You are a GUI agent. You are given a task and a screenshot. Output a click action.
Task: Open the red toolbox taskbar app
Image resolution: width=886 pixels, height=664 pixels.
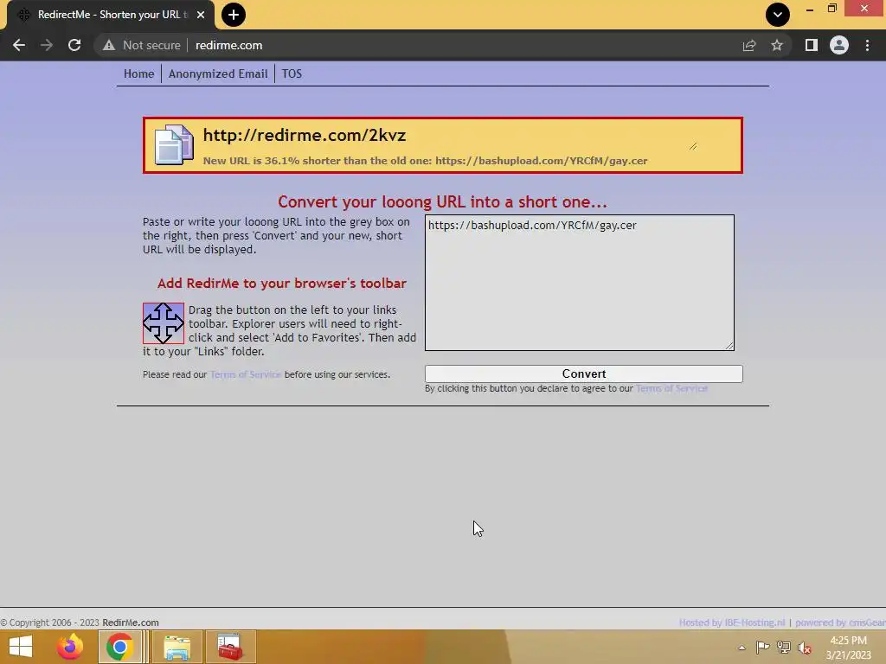point(230,647)
